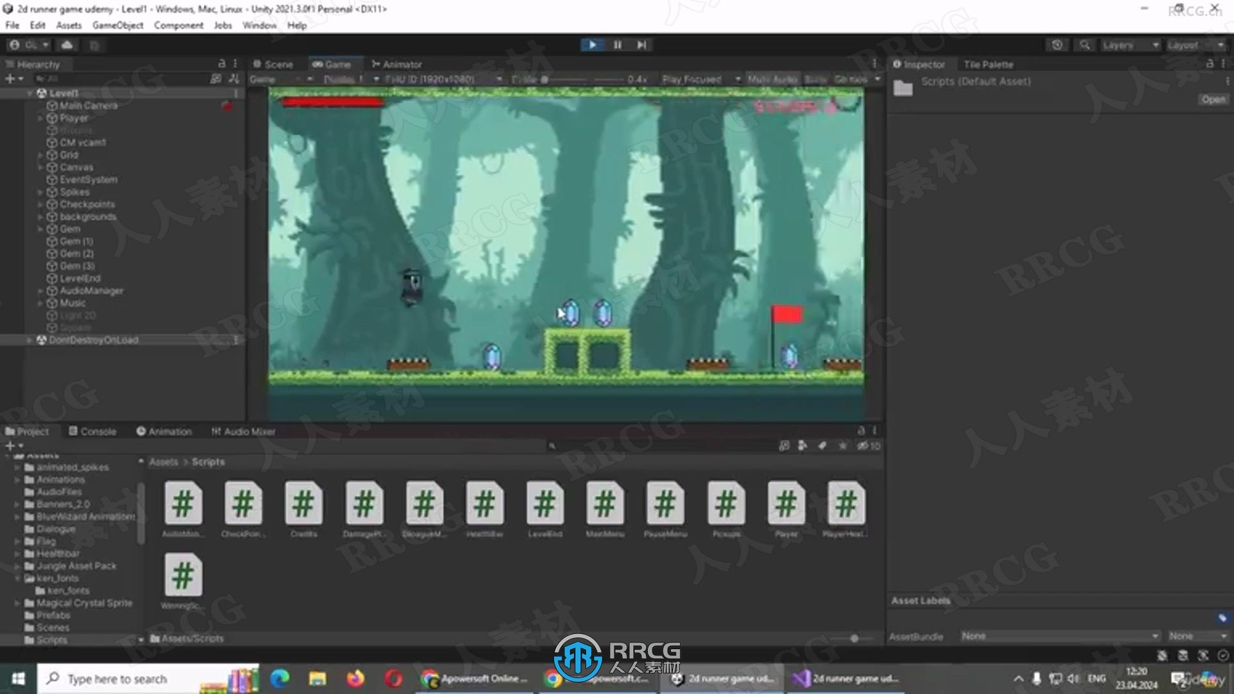Select the PauseMenu script asset
The height and width of the screenshot is (694, 1234).
666,509
